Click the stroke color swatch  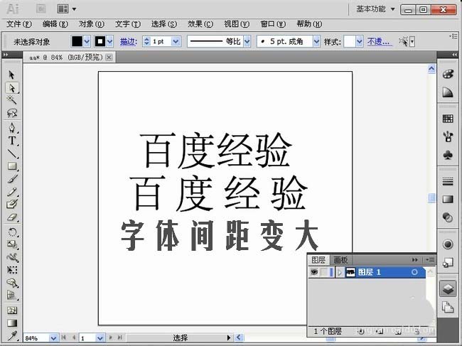coord(100,41)
